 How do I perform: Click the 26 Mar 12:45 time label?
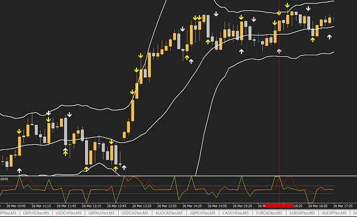pos(117,206)
